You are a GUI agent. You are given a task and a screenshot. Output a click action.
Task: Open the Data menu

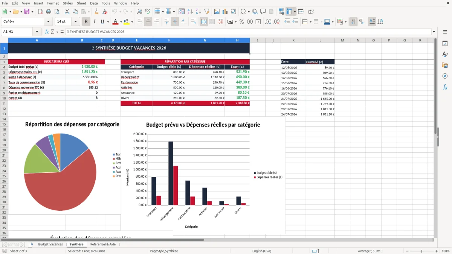[94, 3]
